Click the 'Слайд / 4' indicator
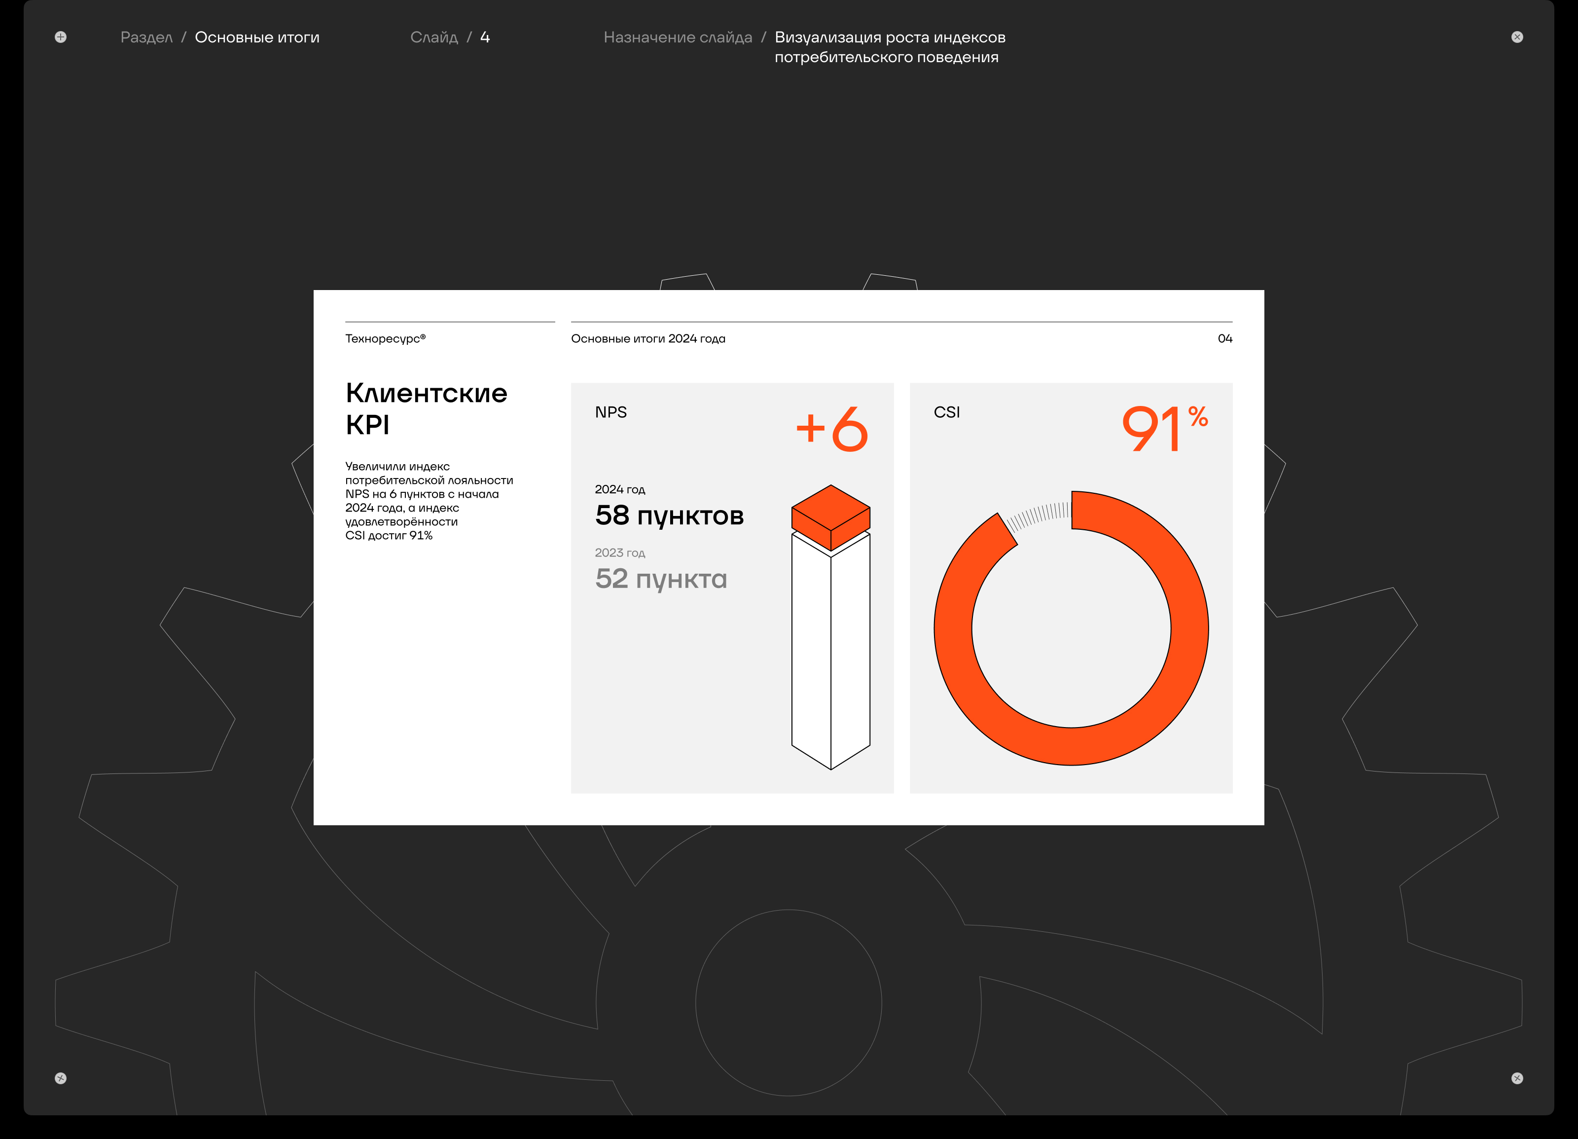 tap(449, 37)
